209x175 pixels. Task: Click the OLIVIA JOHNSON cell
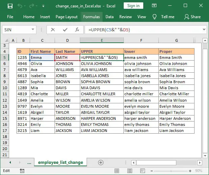102,64
